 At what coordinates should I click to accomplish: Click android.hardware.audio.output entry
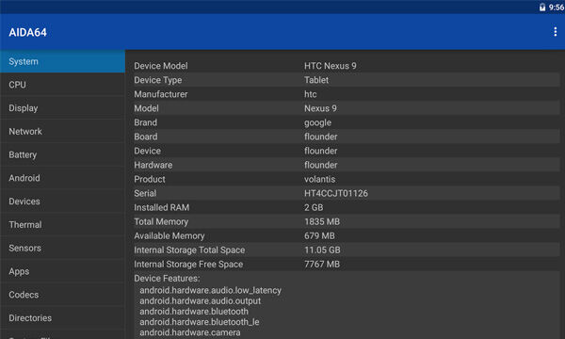(x=200, y=300)
